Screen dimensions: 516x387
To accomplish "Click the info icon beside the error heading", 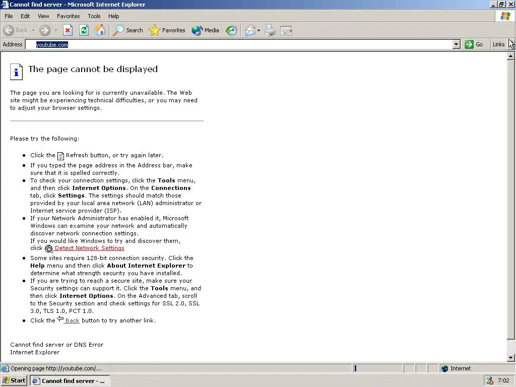I will tap(16, 72).
